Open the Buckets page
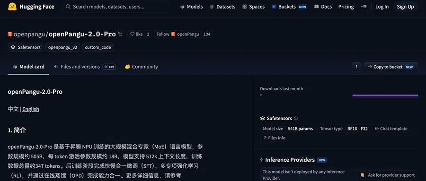This screenshot has height=181, width=426. pos(289,7)
